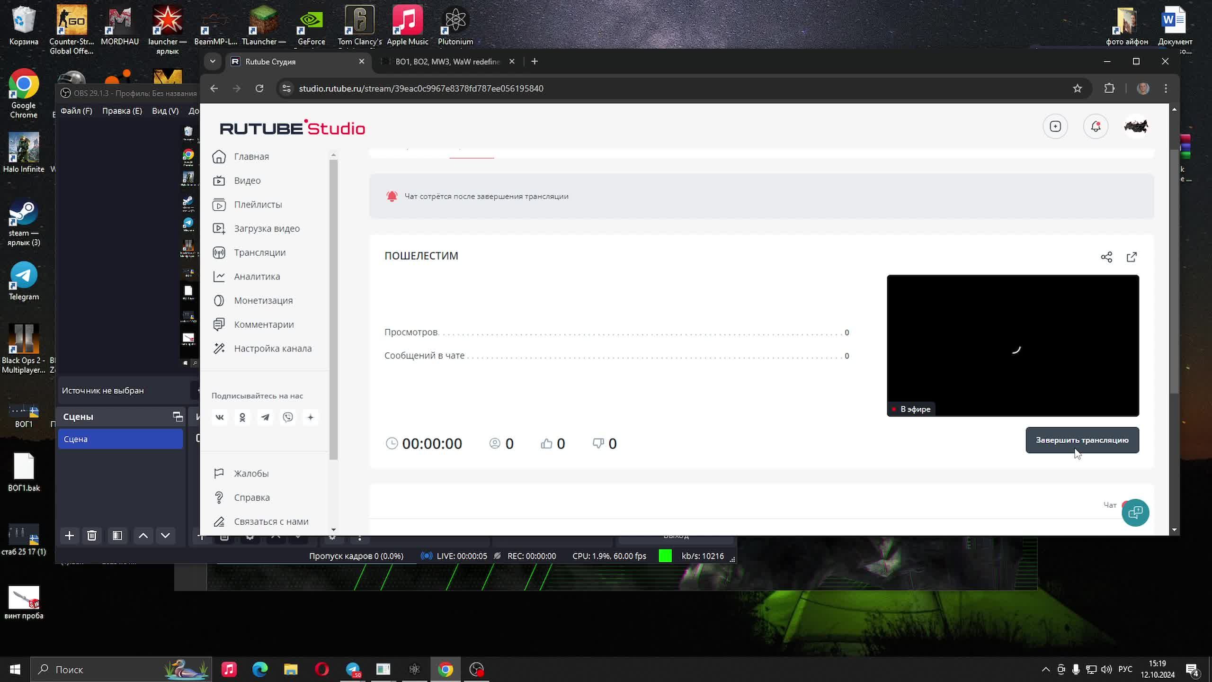Open stream in new window icon

[x=1132, y=257]
